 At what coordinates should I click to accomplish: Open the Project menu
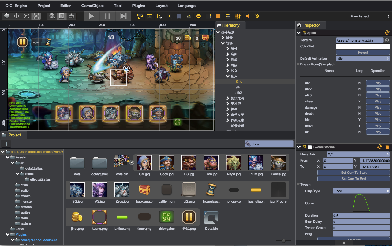click(x=44, y=6)
